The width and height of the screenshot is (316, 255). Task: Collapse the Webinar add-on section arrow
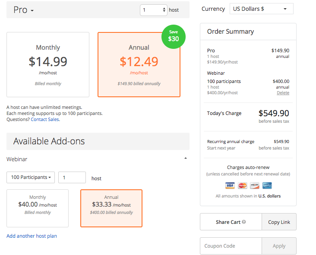[186, 158]
